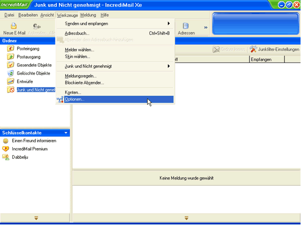Expand Senden und empfangen submenu
The image size is (301, 225).
coord(115,24)
